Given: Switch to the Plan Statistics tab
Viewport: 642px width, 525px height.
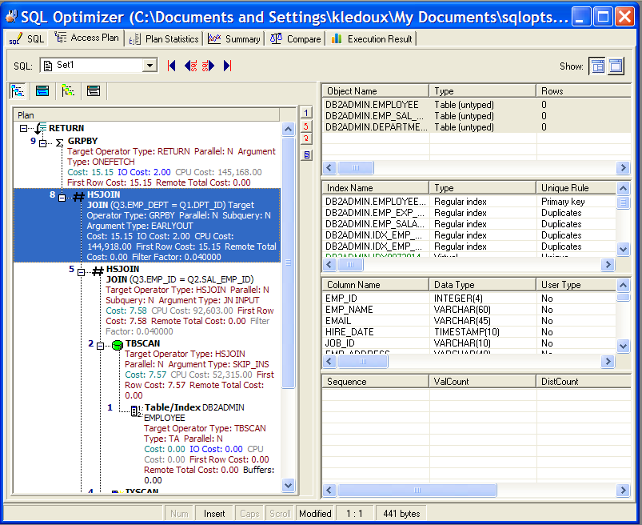Looking at the screenshot, I should [x=164, y=38].
